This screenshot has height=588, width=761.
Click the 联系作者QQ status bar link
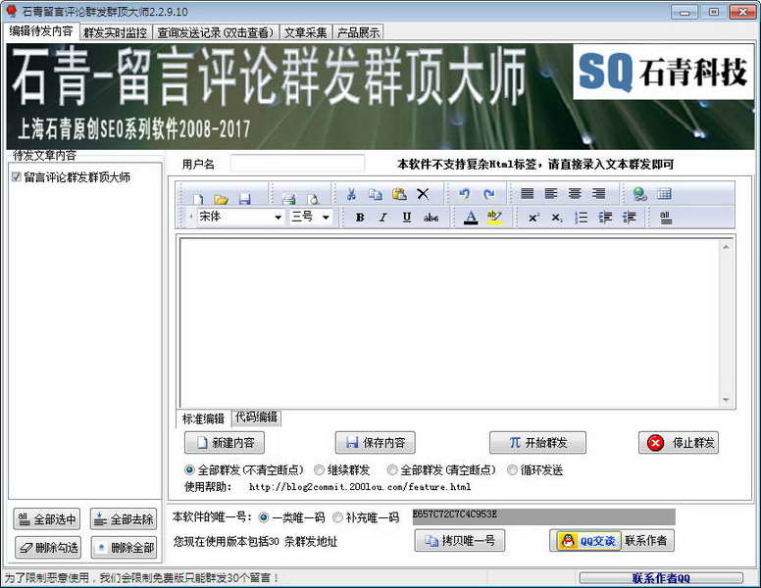(x=661, y=578)
